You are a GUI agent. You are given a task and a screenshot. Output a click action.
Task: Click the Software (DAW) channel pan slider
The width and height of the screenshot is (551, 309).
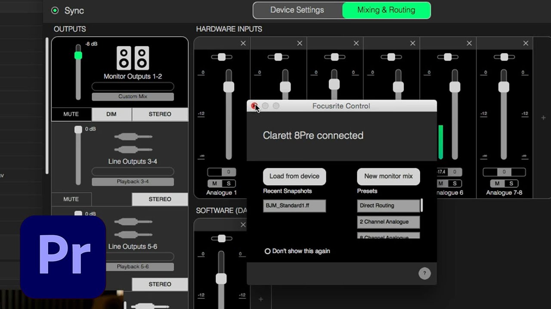click(x=222, y=239)
